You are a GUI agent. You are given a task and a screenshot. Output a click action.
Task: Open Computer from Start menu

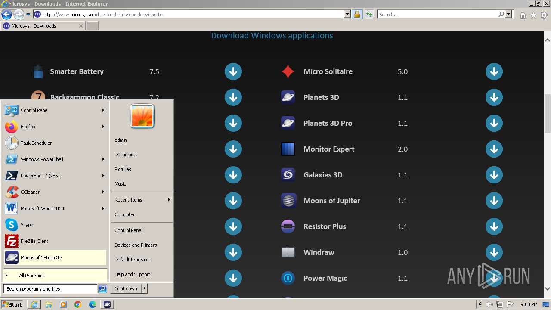point(142,214)
